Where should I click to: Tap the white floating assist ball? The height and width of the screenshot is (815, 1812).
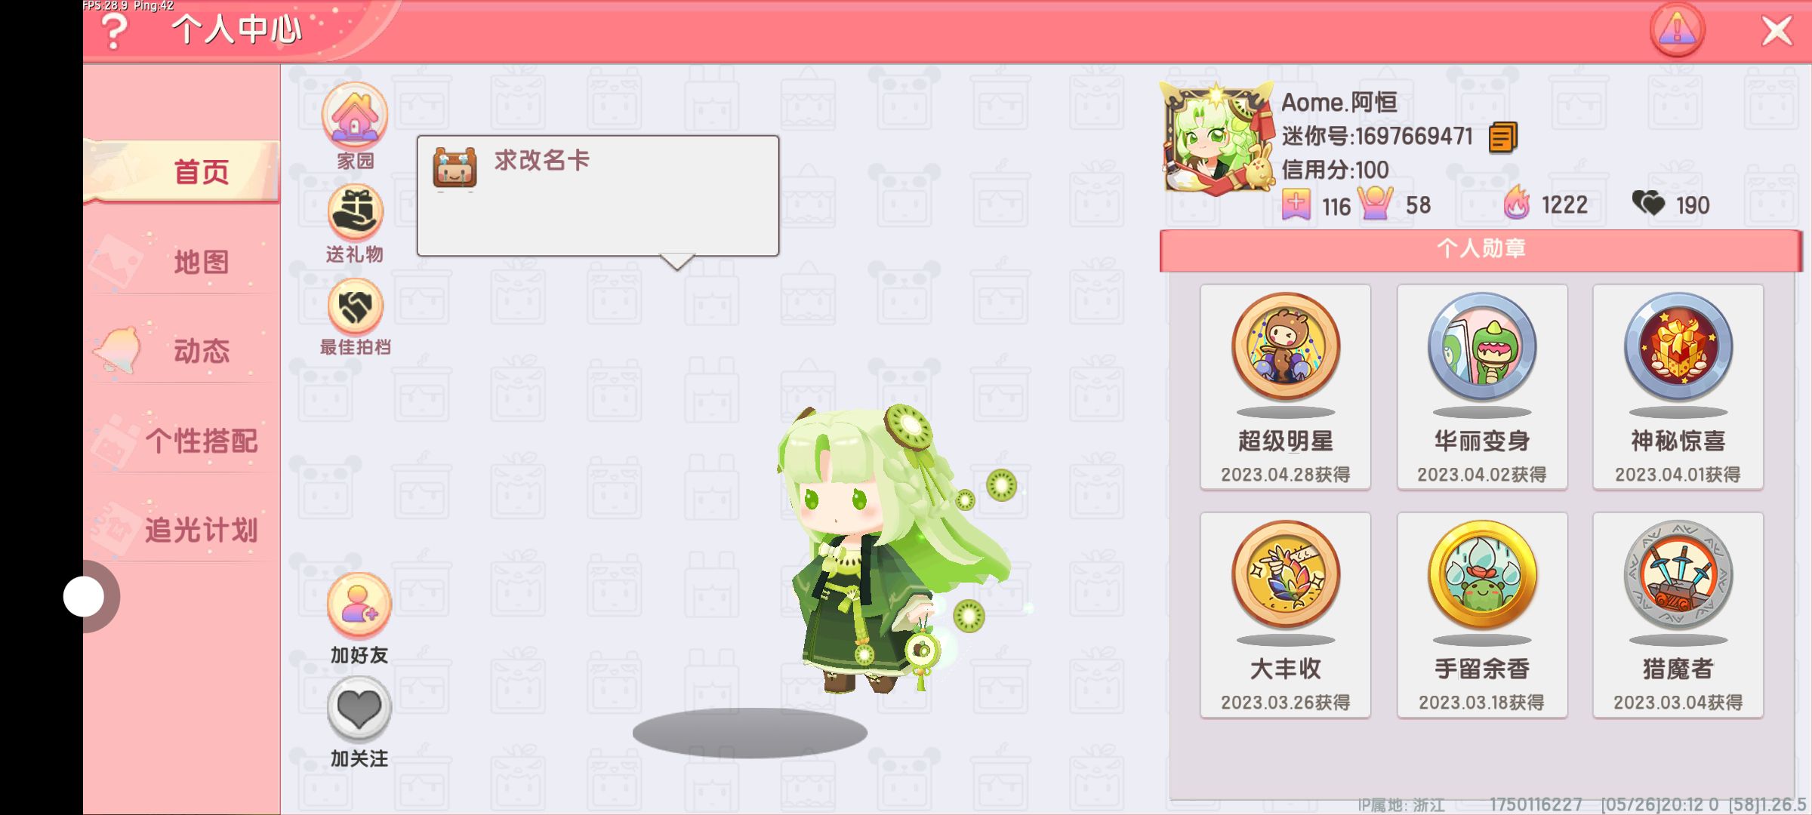click(x=84, y=597)
